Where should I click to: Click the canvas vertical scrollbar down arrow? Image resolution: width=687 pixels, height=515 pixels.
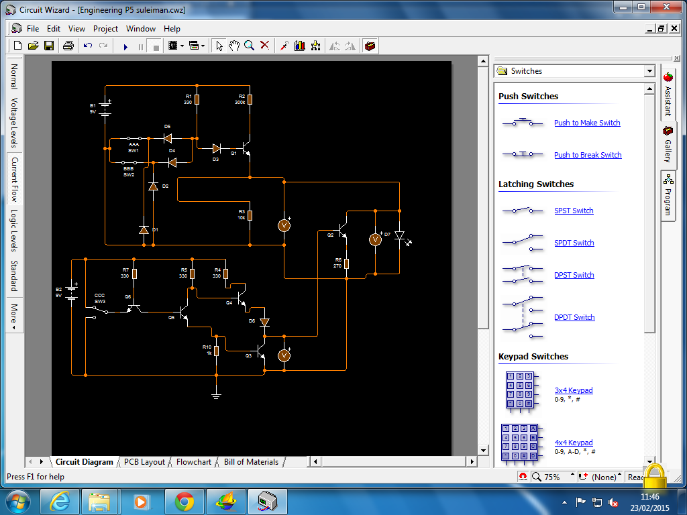483,450
